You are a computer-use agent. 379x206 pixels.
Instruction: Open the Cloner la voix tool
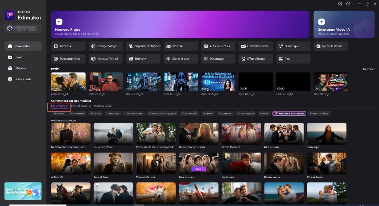(x=181, y=59)
